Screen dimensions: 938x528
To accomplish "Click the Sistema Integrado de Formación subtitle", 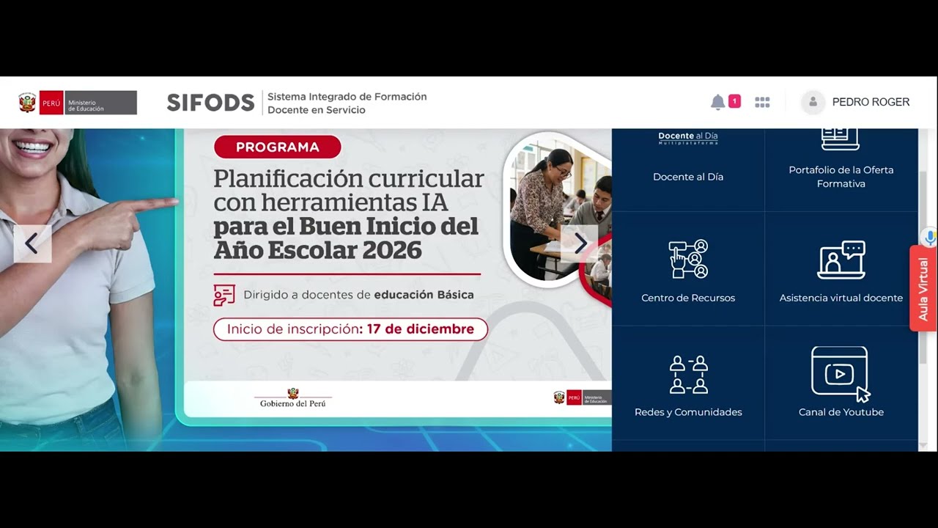I will [347, 103].
